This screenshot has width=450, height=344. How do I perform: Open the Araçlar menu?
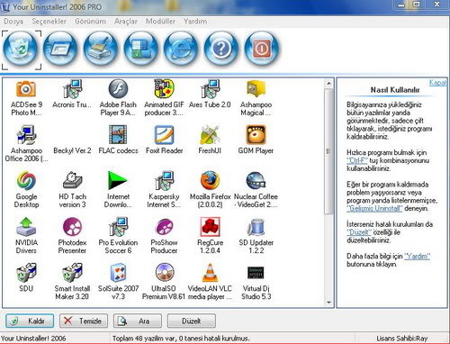tap(126, 22)
